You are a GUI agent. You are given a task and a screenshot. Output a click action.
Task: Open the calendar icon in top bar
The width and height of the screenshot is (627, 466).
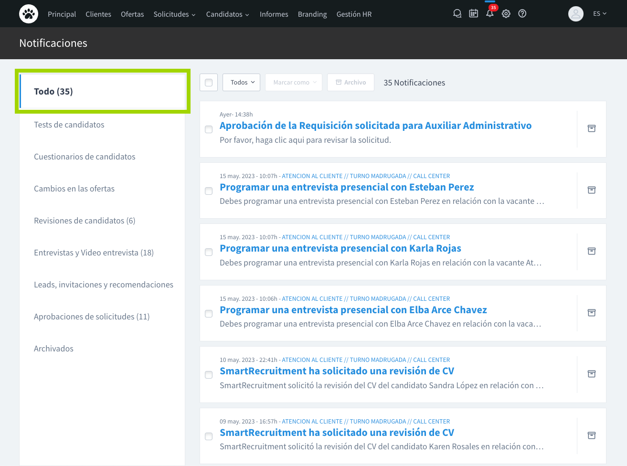(x=473, y=14)
